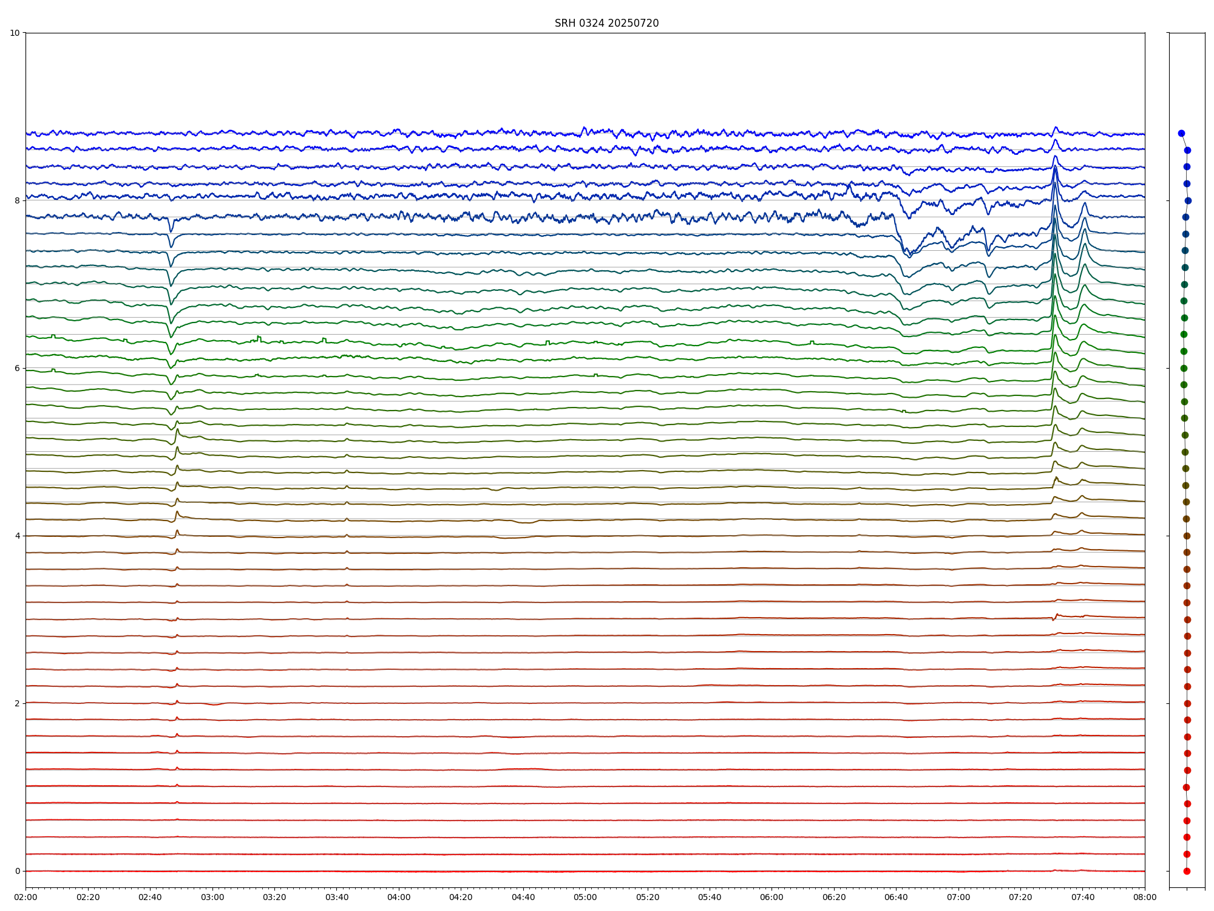Click the bottommost red dot in side panel
The height and width of the screenshot is (911, 1214).
pos(1187,871)
